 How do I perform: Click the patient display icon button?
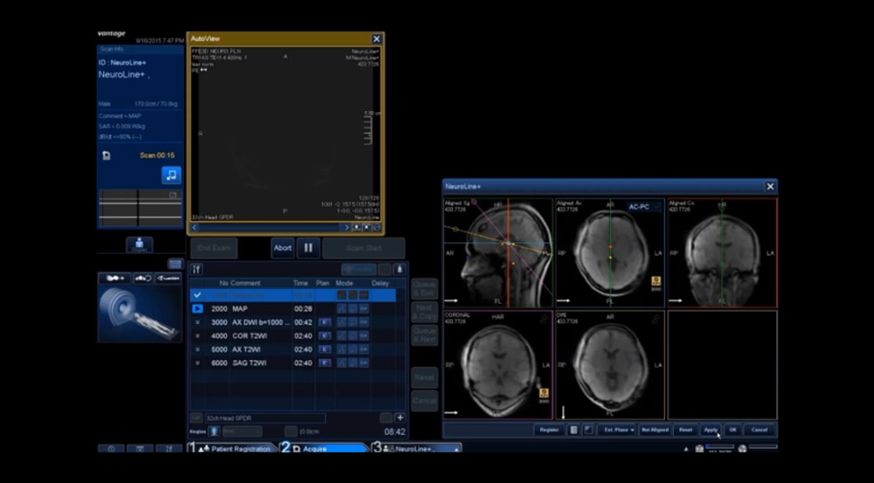pyautogui.click(x=139, y=245)
